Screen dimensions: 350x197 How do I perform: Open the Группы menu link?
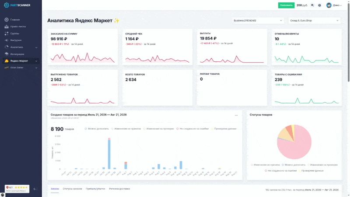point(14,34)
